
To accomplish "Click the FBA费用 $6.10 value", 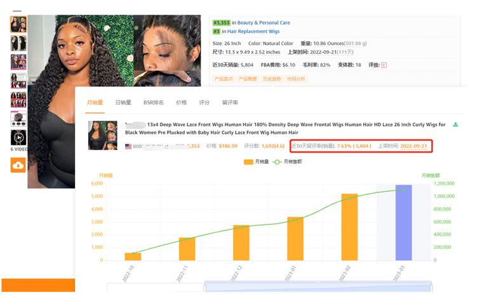I will coord(289,65).
